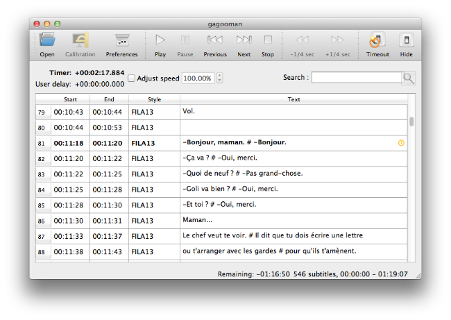
Task: Click row number 79
Action: (42, 112)
